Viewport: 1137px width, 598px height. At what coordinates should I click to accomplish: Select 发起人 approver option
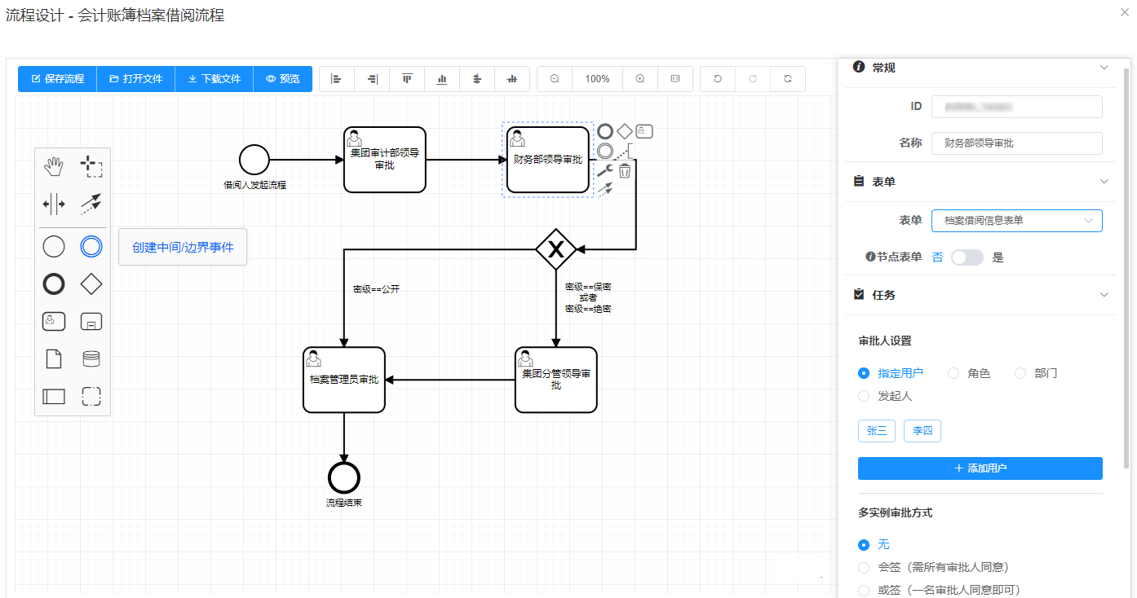pyautogui.click(x=885, y=396)
